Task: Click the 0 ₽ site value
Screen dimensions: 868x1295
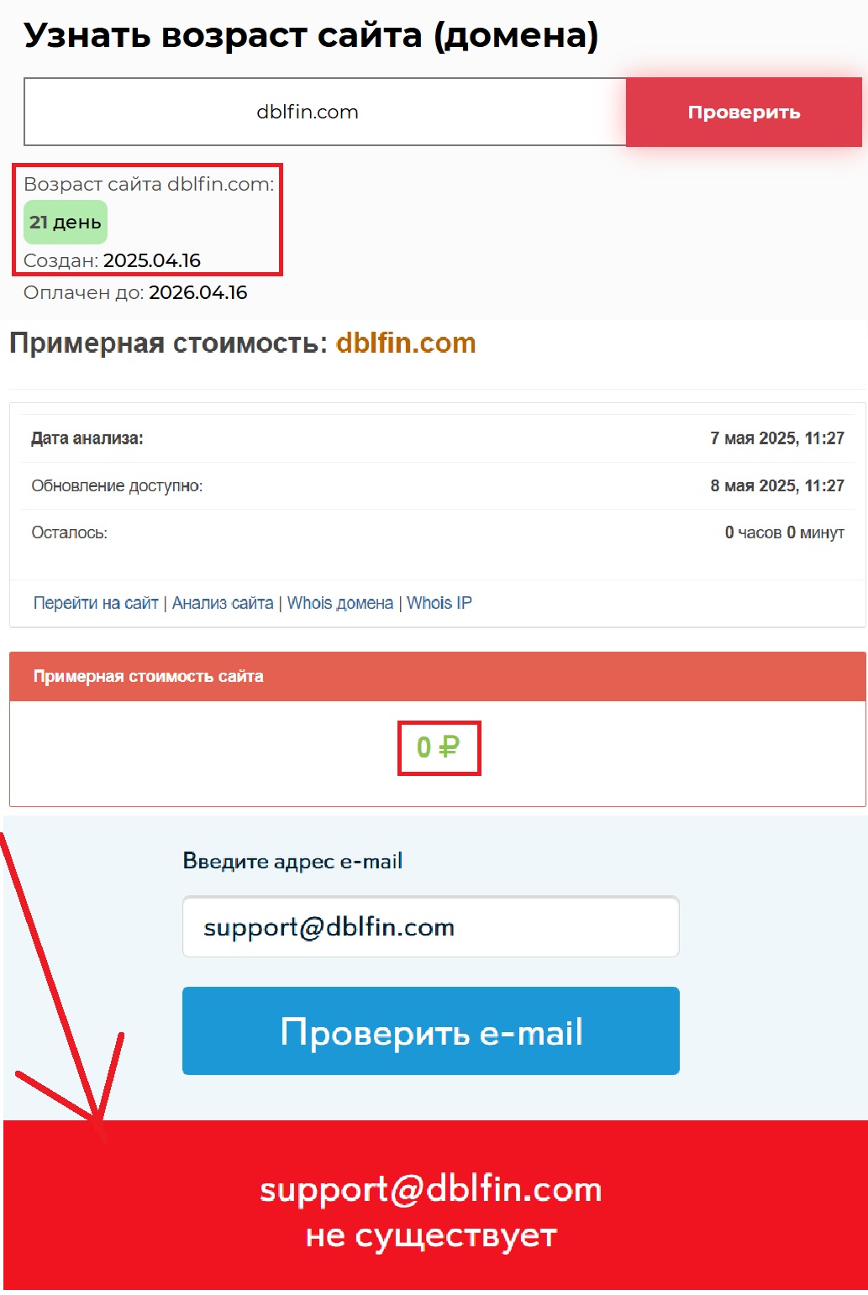Action: coord(438,747)
